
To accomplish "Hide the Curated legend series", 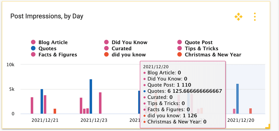I will click(x=121, y=49).
